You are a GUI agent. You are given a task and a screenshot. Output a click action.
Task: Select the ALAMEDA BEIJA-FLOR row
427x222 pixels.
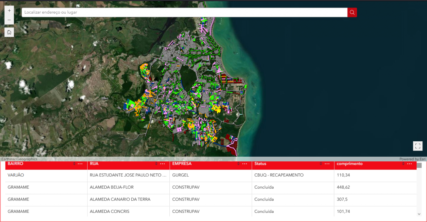click(111, 187)
